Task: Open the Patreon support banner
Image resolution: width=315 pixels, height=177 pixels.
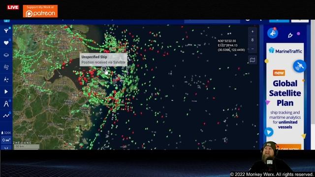Action: click(40, 11)
